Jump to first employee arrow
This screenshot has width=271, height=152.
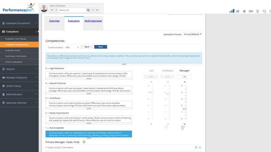point(52,10)
